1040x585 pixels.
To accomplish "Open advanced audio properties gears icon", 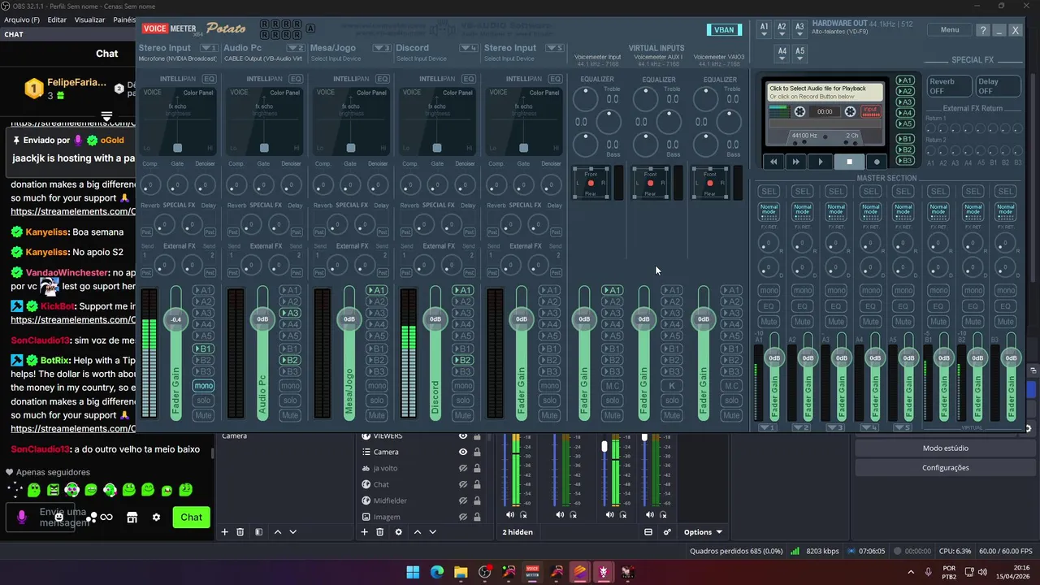I will pos(667,532).
